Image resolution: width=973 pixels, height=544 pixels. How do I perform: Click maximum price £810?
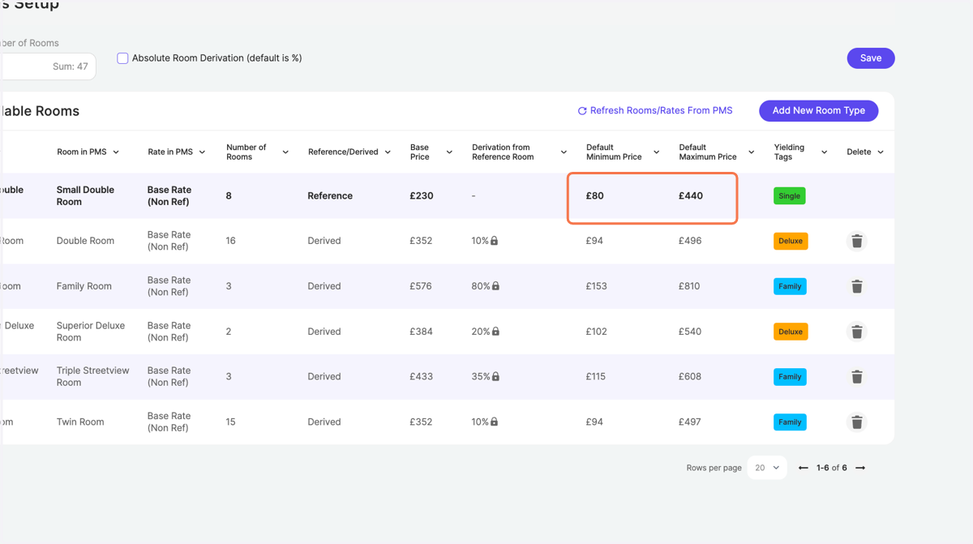tap(689, 286)
